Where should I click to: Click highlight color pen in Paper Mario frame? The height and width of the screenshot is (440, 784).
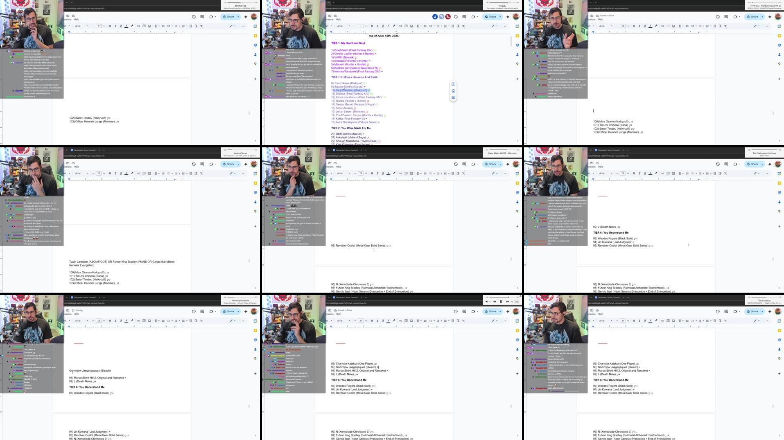394,174
